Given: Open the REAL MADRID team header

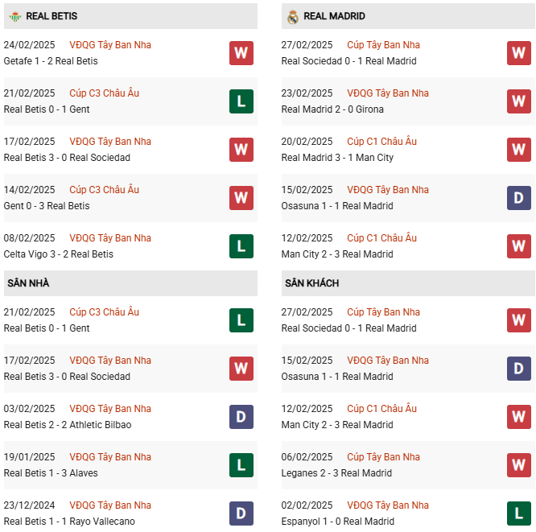Looking at the screenshot, I should pos(334,16).
